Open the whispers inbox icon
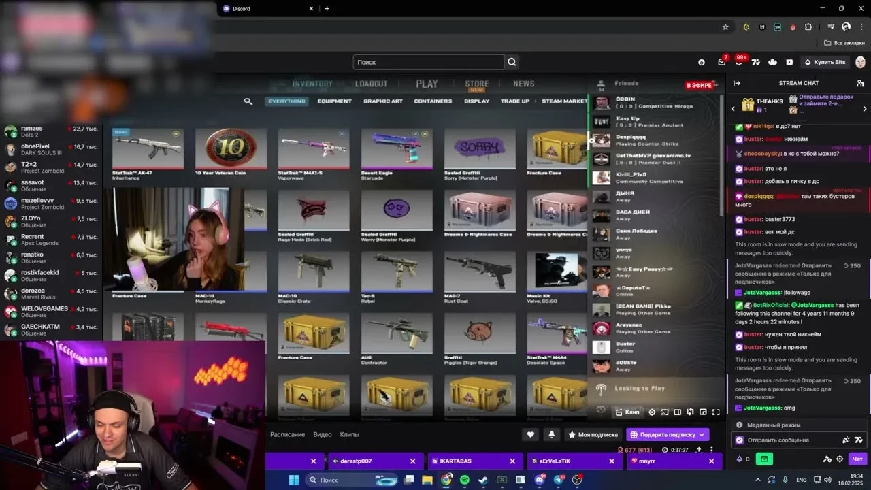 [721, 62]
